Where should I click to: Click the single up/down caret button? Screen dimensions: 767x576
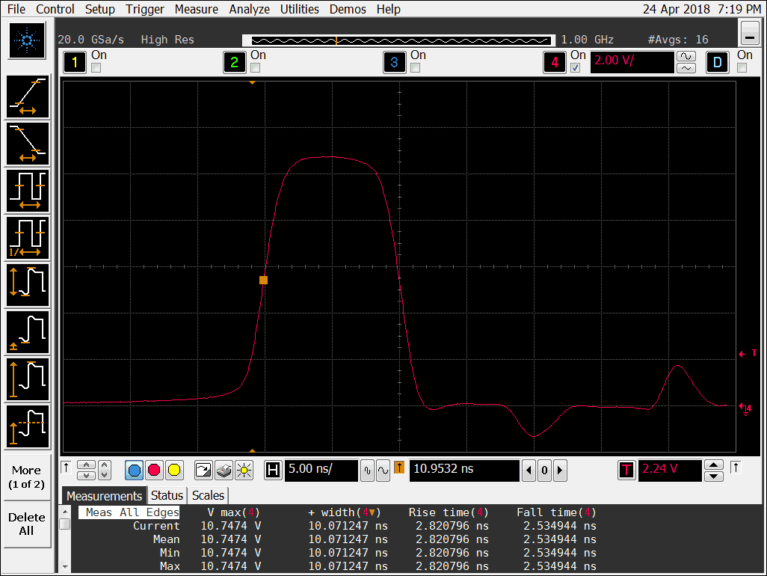point(104,471)
